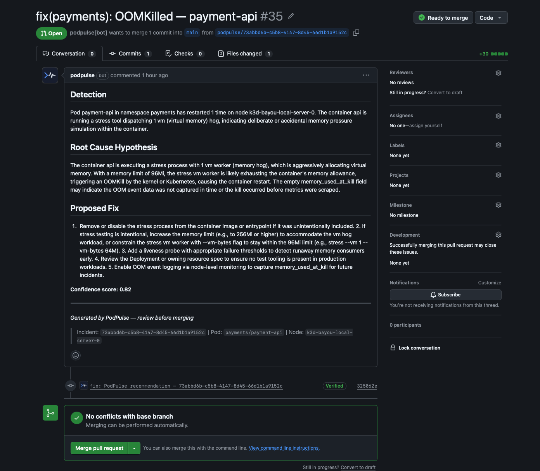Open the Code dropdown
Viewport: 540px width, 471px height.
491,17
